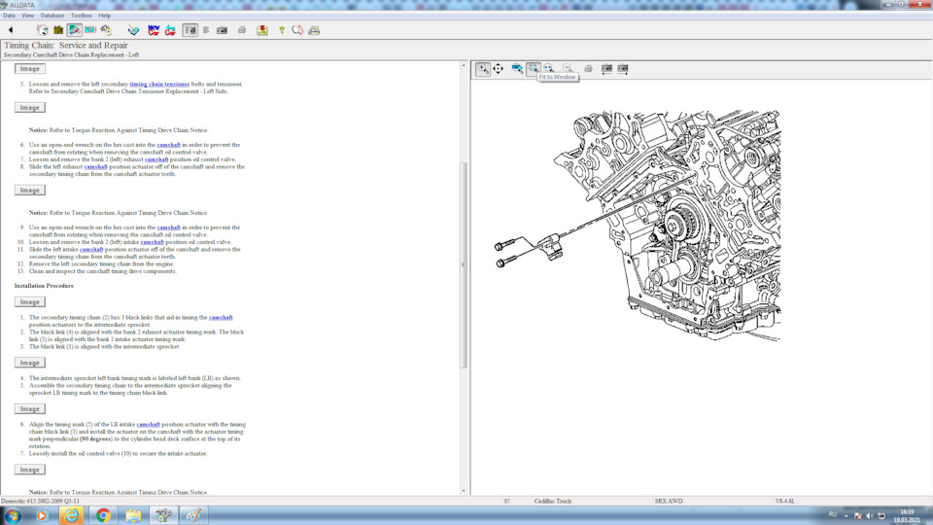The width and height of the screenshot is (933, 525).
Task: Click the previous image camera icon
Action: [x=606, y=69]
